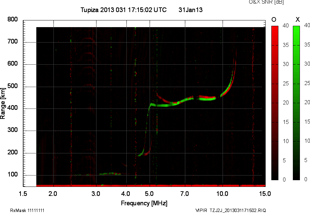
Task: Click the red O SNR color bar
Action: coord(275,103)
